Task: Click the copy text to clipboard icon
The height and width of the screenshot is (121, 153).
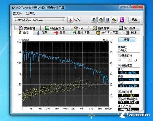Action: (94, 20)
